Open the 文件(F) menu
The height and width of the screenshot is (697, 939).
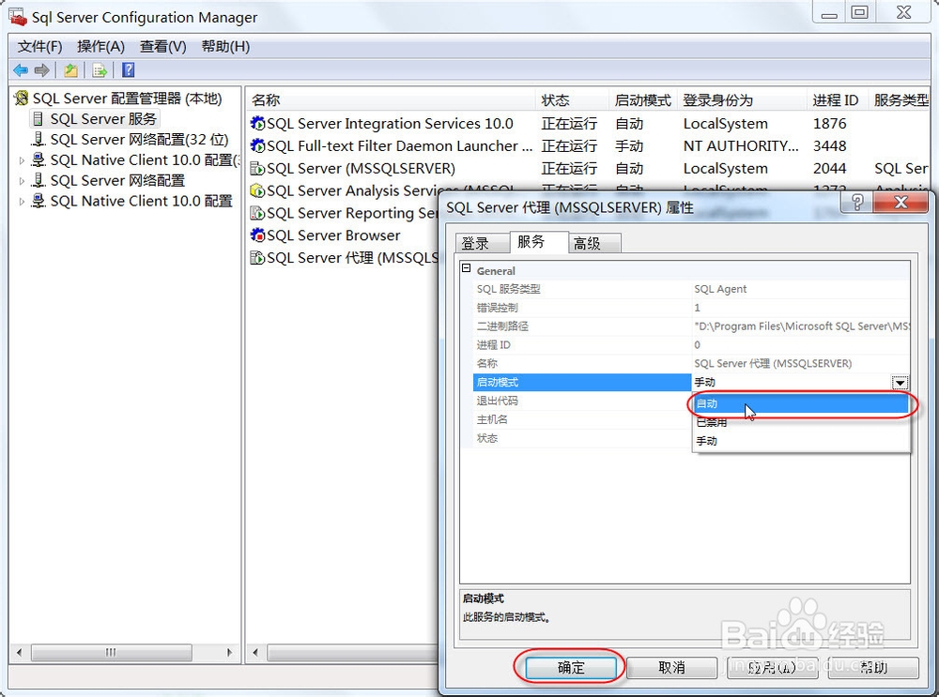39,47
